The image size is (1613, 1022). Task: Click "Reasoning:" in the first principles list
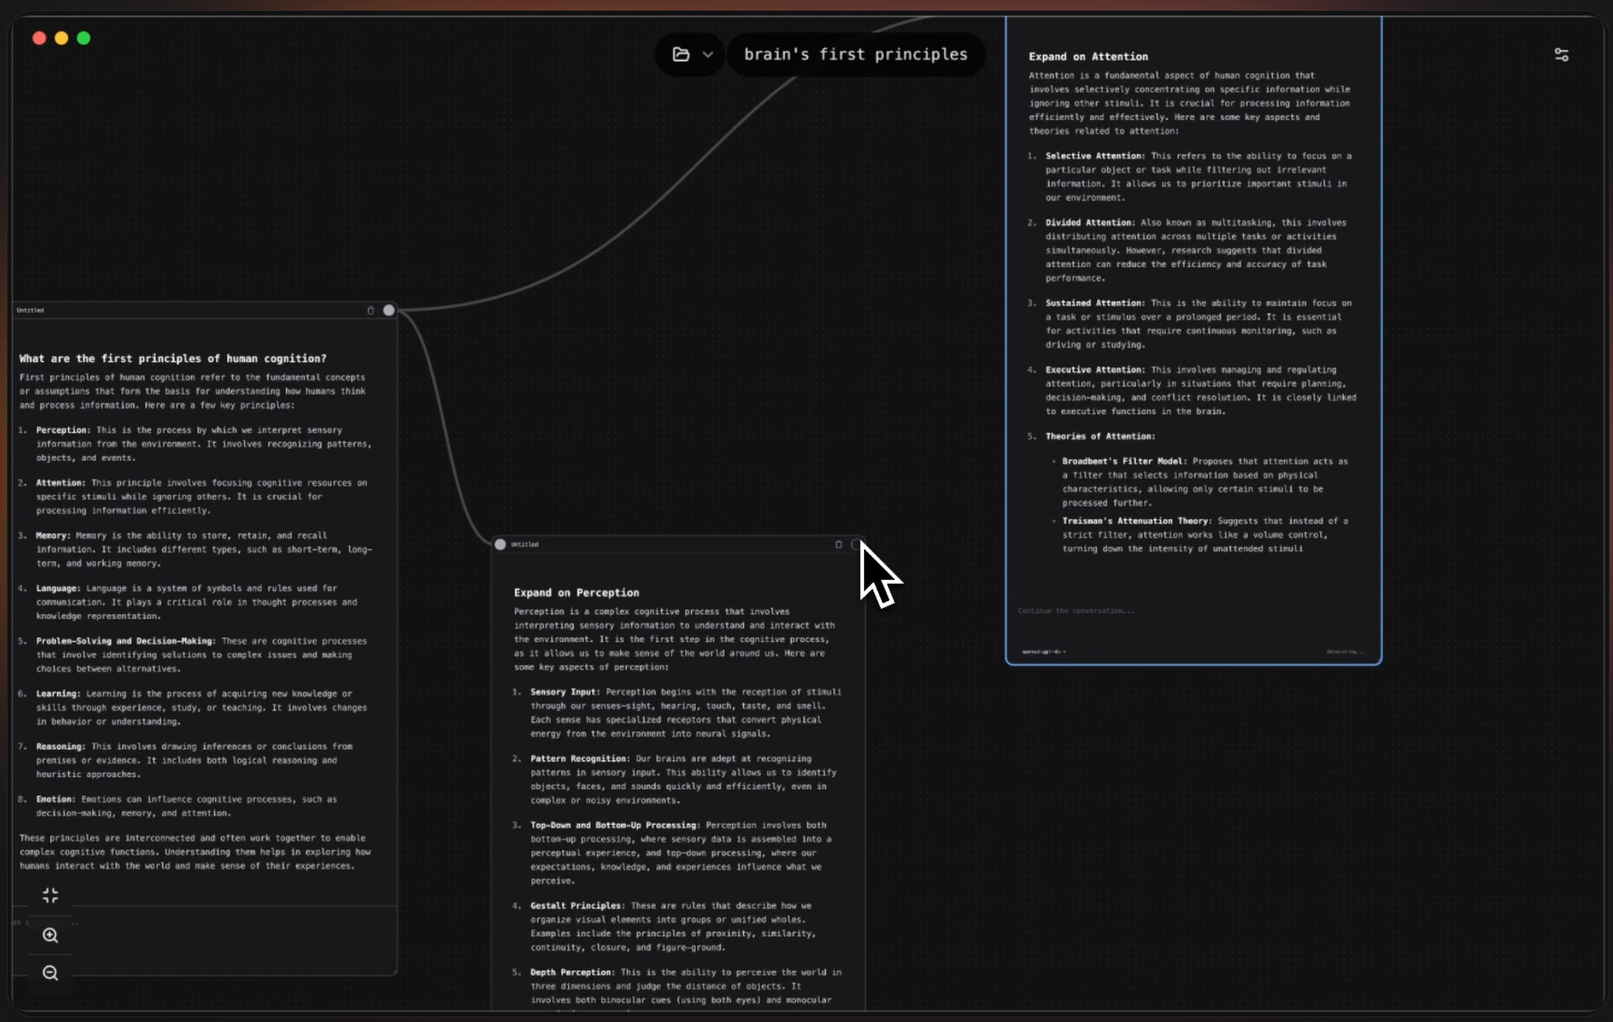[61, 746]
